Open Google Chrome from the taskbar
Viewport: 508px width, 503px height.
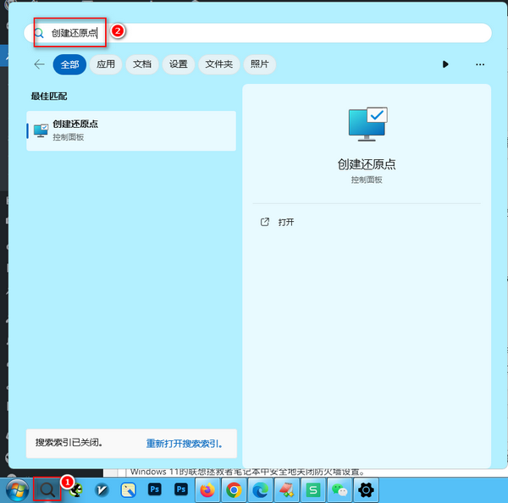pyautogui.click(x=234, y=489)
